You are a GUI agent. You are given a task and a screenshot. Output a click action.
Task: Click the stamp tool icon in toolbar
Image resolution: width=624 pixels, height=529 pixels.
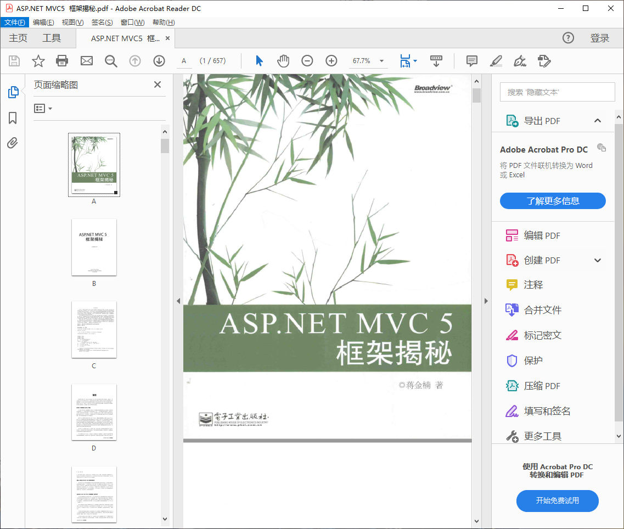(544, 61)
